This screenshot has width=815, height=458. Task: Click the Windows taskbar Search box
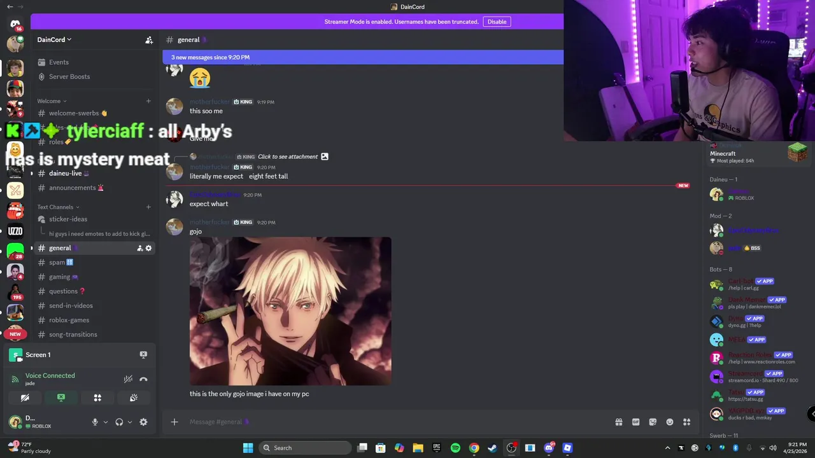click(306, 448)
